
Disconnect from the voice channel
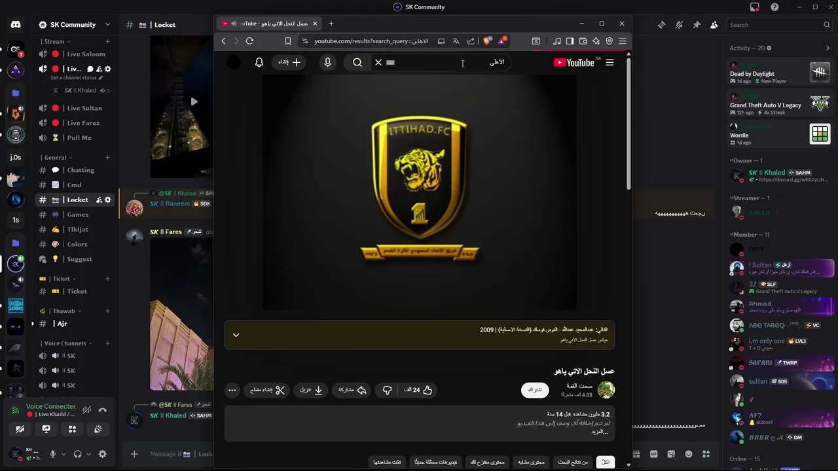coord(103,410)
